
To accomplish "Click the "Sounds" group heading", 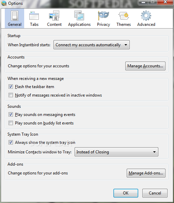I will coord(14,106).
